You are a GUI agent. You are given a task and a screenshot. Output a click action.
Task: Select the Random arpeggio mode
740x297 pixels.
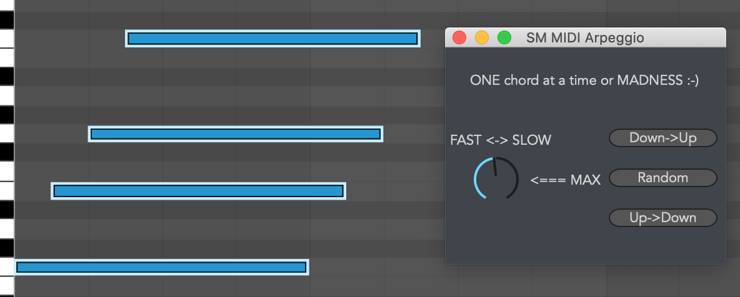tap(662, 178)
